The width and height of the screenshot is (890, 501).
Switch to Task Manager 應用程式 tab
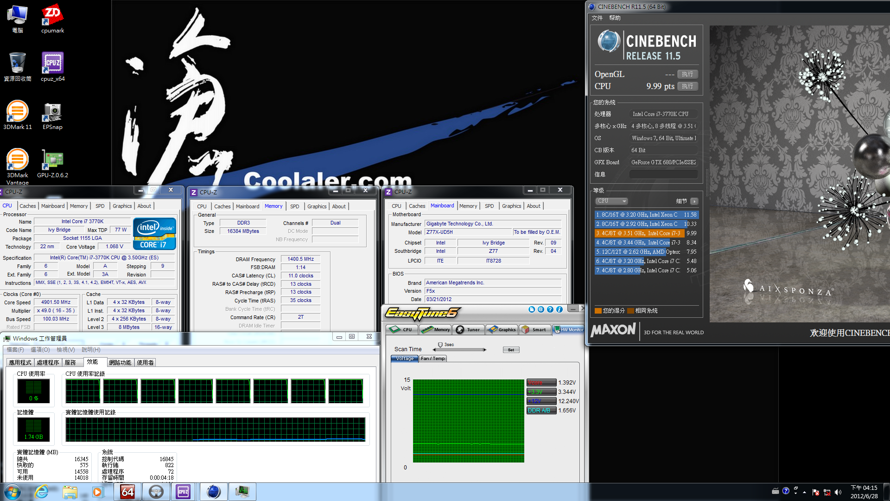click(x=20, y=362)
